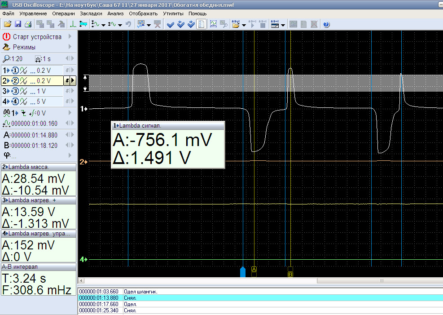Open the Закладки menu
Screen dimensions: 443x315
coord(91,13)
